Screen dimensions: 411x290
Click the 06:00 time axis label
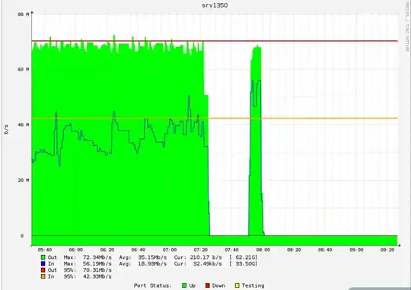coord(76,250)
